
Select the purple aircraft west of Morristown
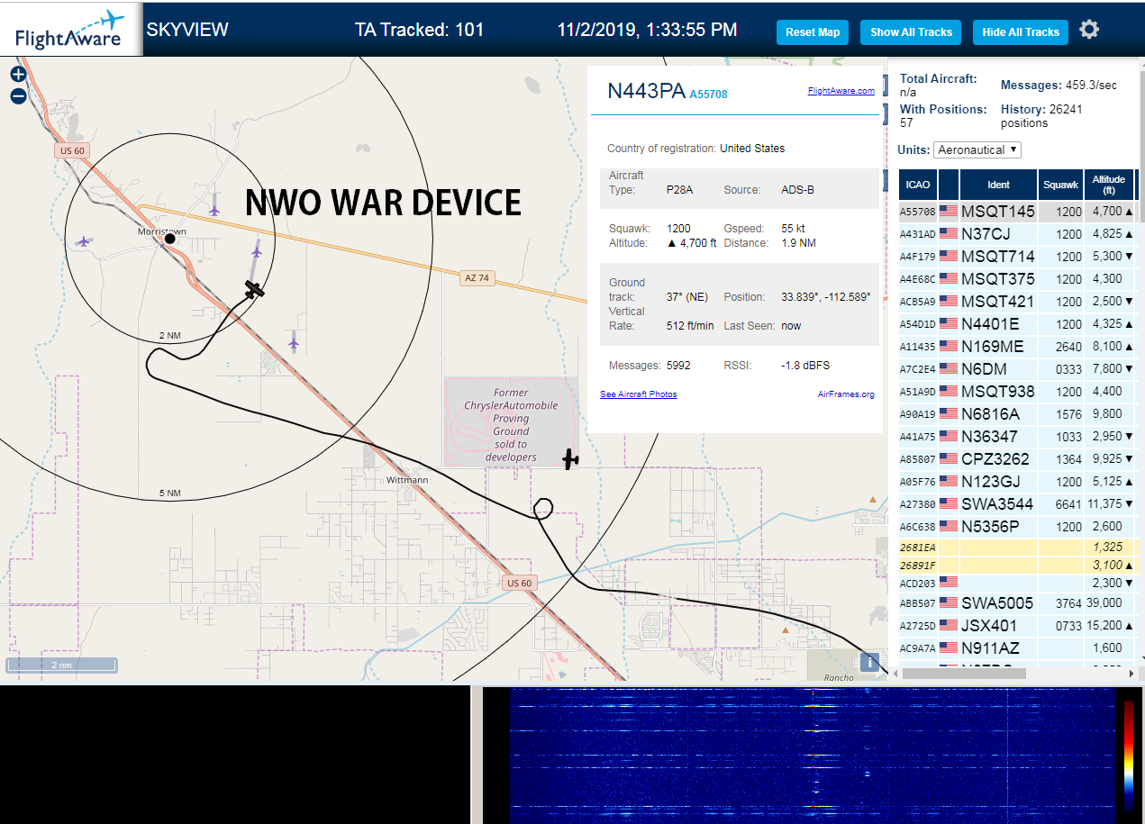[84, 241]
